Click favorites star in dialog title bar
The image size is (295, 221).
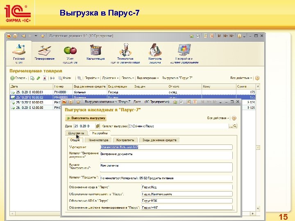[78, 102]
